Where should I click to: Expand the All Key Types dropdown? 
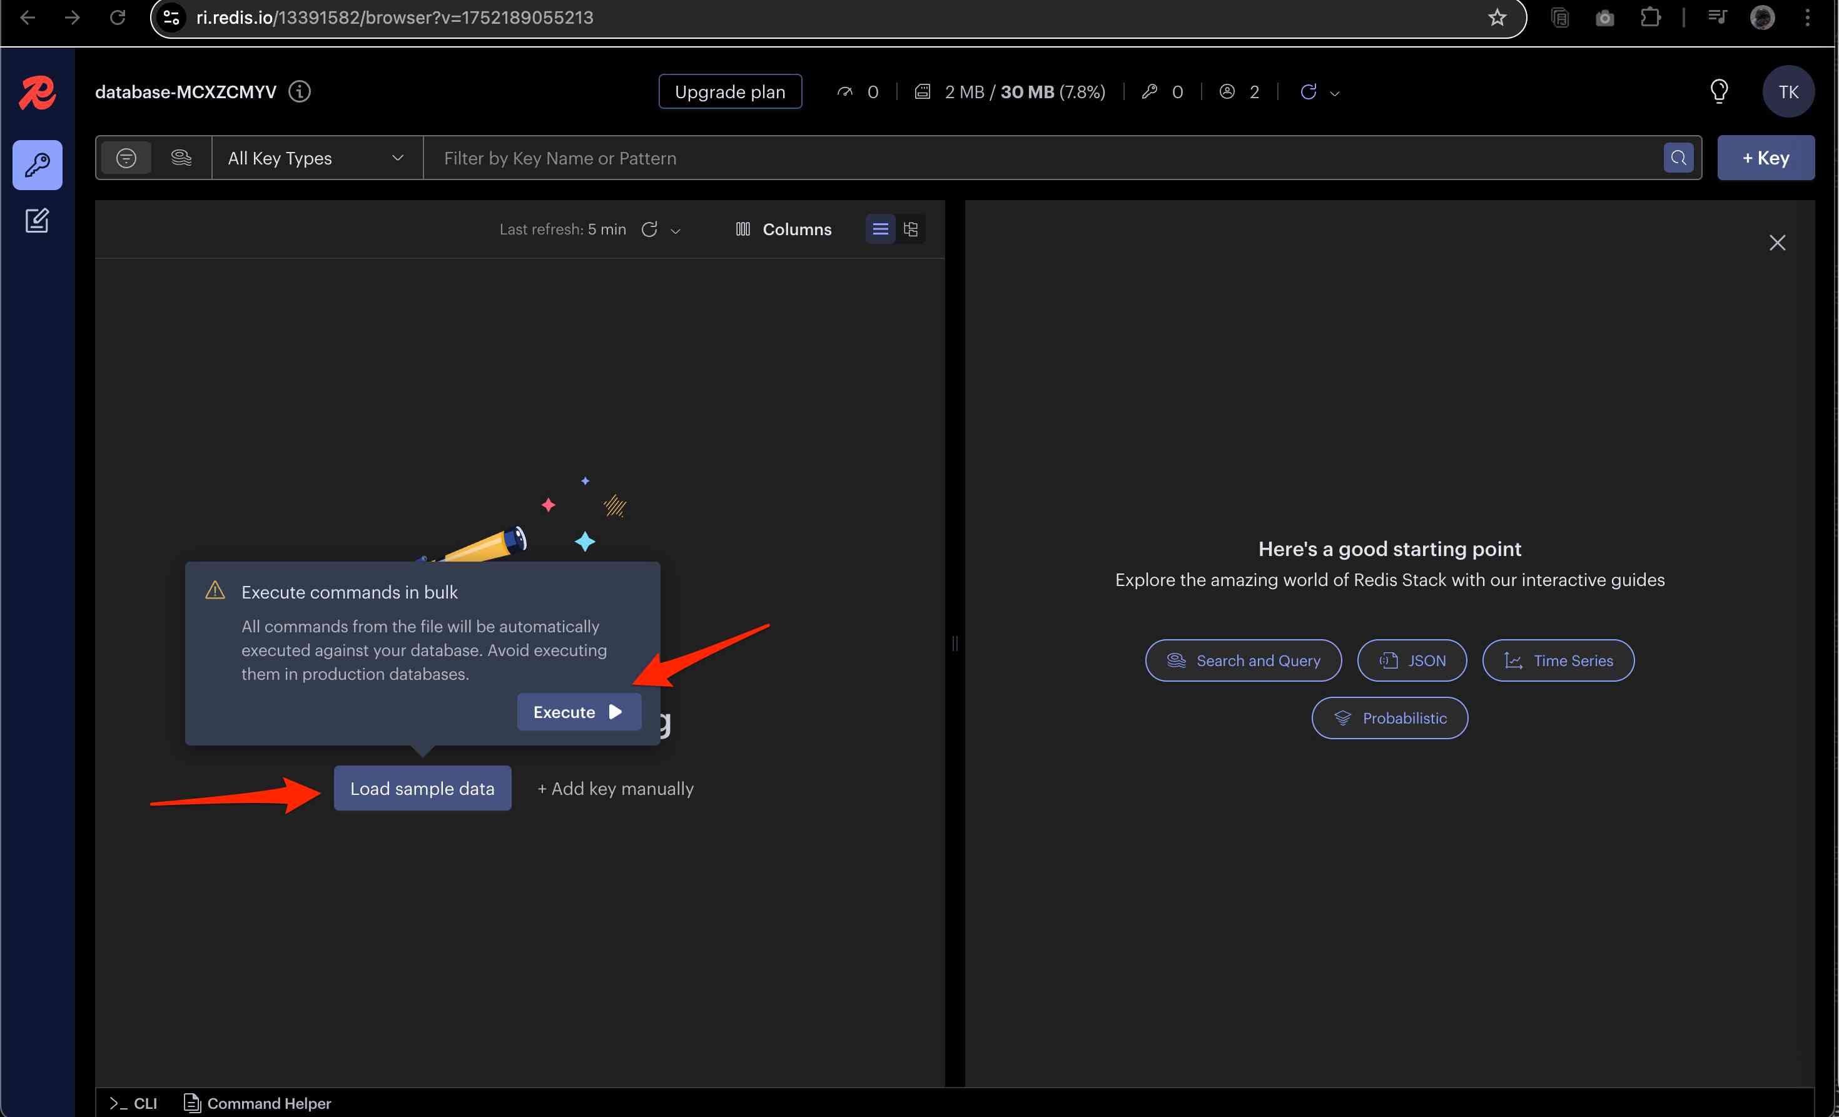(x=317, y=158)
